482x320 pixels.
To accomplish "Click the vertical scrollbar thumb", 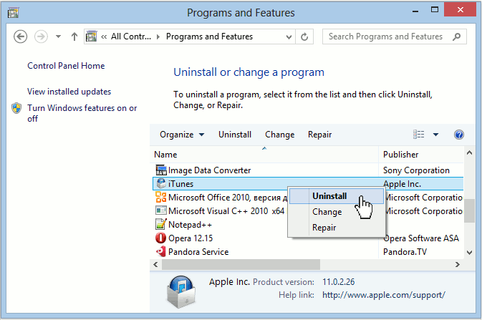I will 469,210.
